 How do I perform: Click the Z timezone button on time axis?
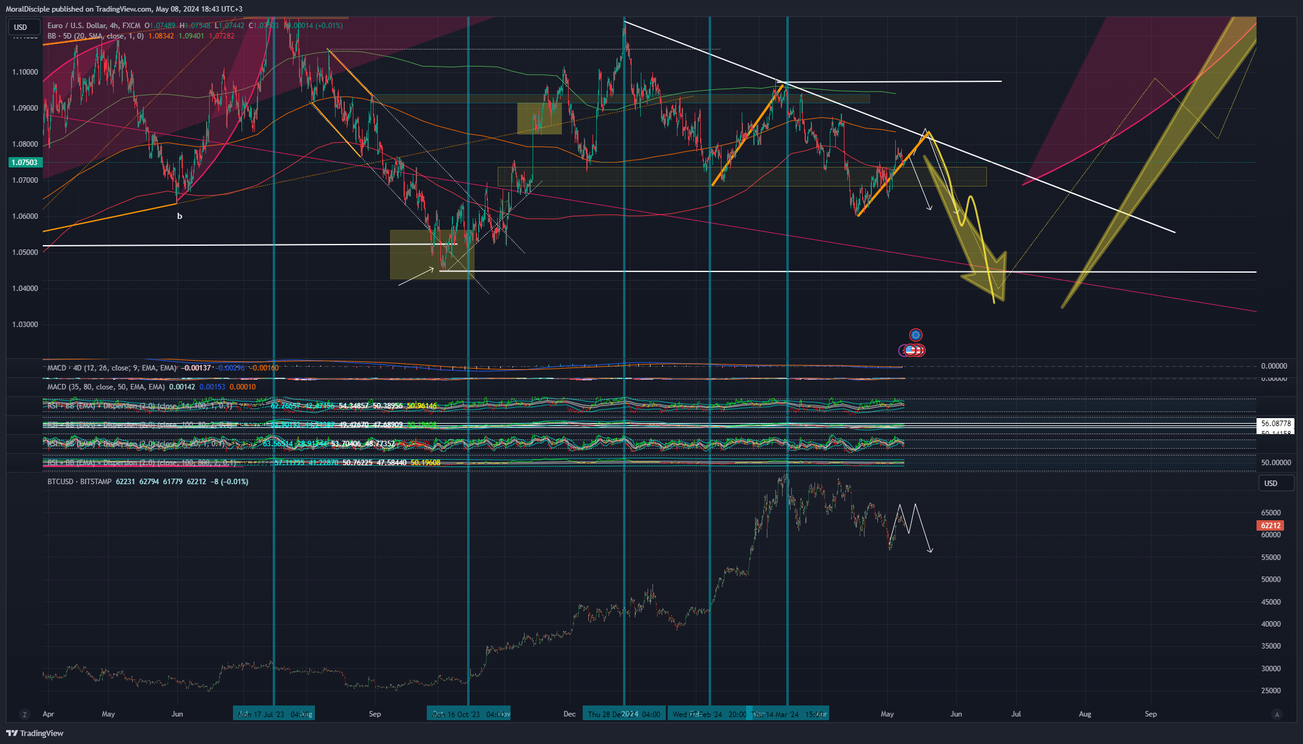[x=24, y=714]
